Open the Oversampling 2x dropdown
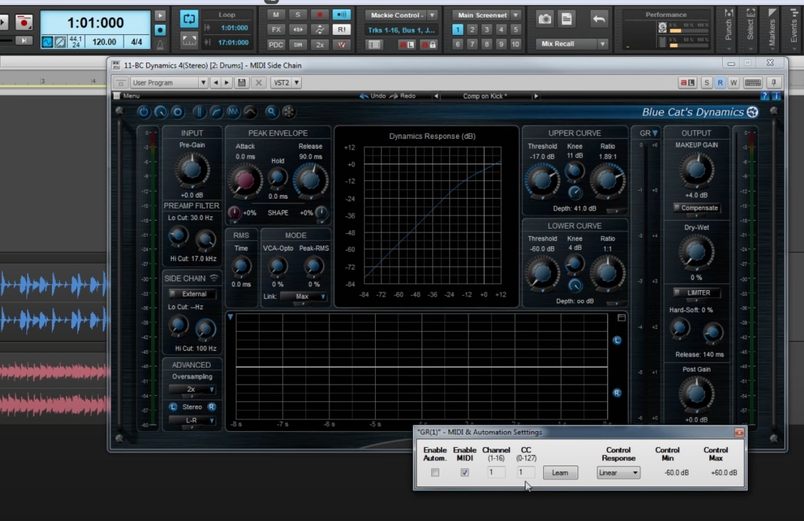804x521 pixels. (x=191, y=389)
